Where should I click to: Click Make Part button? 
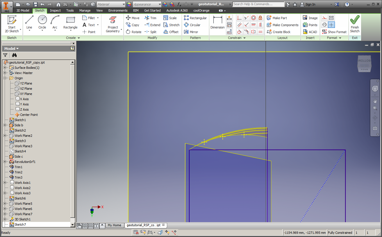[277, 18]
